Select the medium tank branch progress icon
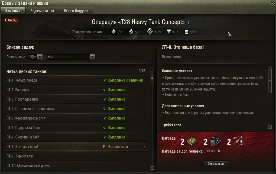 coord(131,32)
